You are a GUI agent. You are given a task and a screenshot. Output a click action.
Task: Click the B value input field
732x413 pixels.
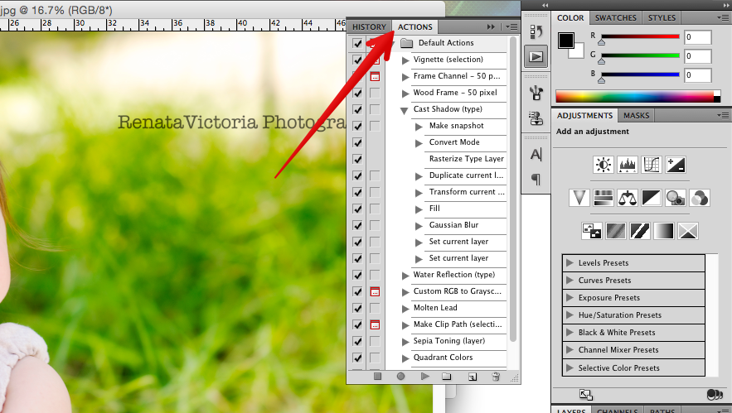[697, 75]
